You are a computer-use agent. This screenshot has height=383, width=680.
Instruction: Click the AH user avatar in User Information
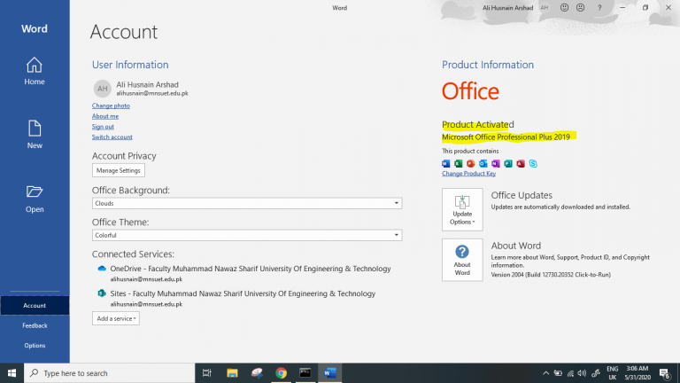[103, 89]
